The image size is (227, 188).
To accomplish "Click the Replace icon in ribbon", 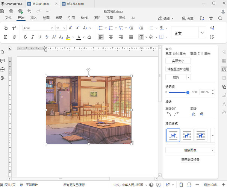I will pyautogui.click(x=212, y=28).
